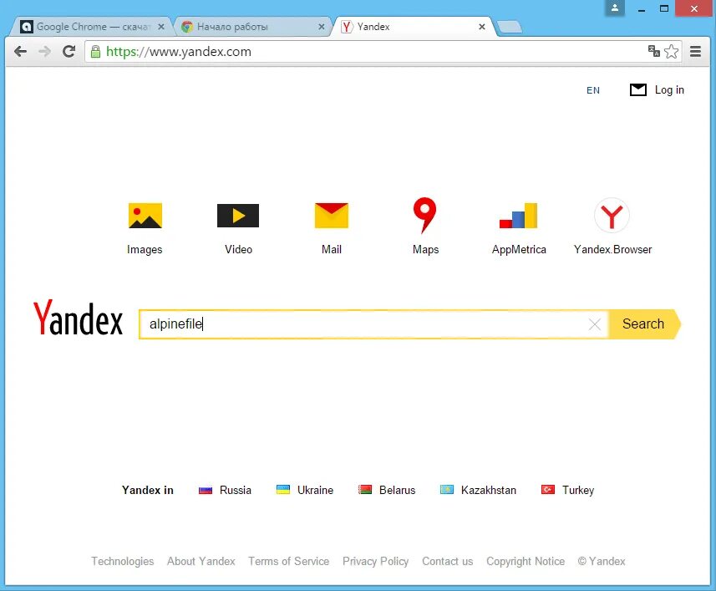Open the Chrome hamburger menu
Screen dimensions: 716x591
tap(695, 52)
